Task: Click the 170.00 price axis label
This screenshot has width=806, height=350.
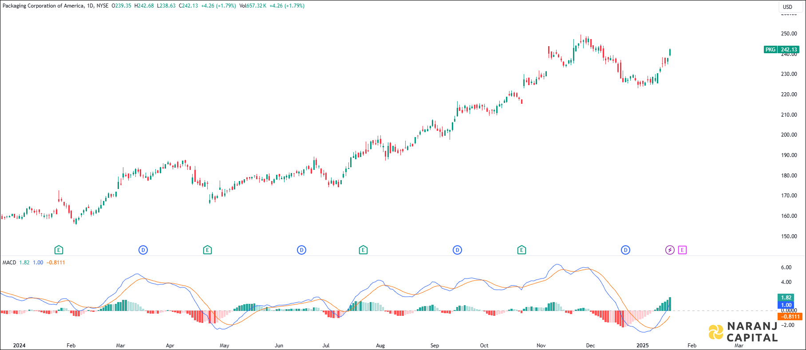Action: point(789,196)
